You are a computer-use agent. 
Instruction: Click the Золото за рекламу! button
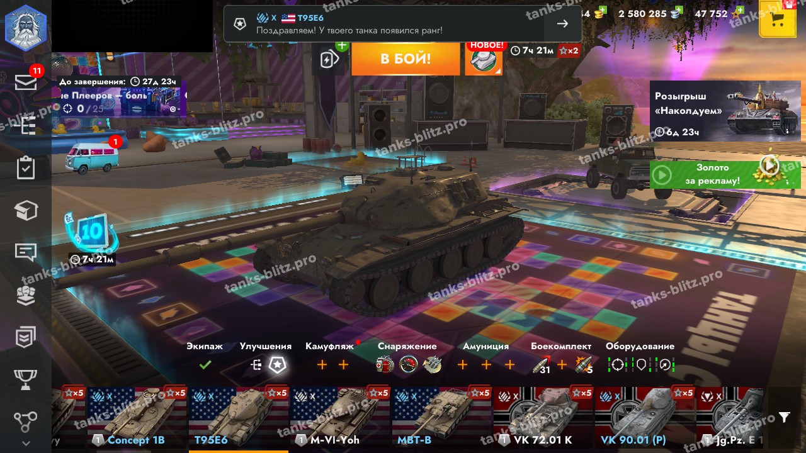coord(725,175)
